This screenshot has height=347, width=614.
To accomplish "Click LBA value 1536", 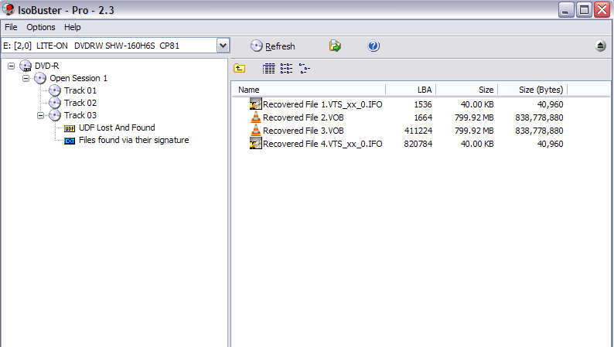I will [423, 104].
